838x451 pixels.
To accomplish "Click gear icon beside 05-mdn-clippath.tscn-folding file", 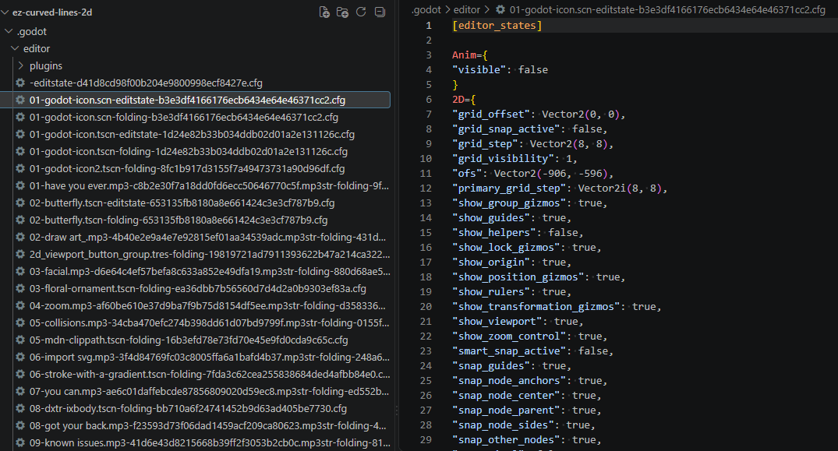I will (20, 340).
